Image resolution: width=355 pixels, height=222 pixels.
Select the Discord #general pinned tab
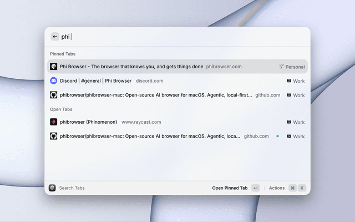pos(177,80)
